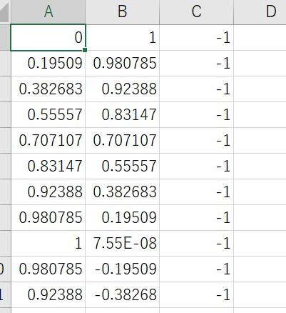Click the -1 next to -0.38268

click(196, 295)
